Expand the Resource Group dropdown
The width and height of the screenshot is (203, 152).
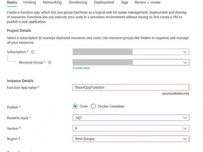[131, 62]
